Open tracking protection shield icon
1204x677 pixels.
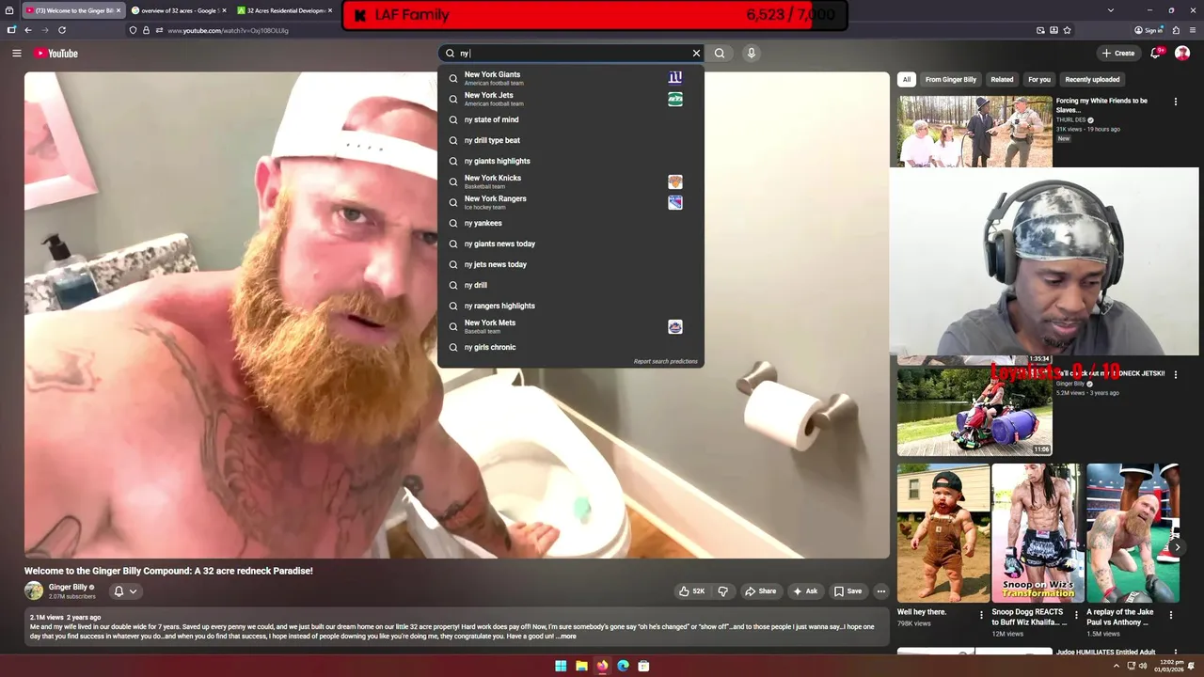pyautogui.click(x=133, y=30)
